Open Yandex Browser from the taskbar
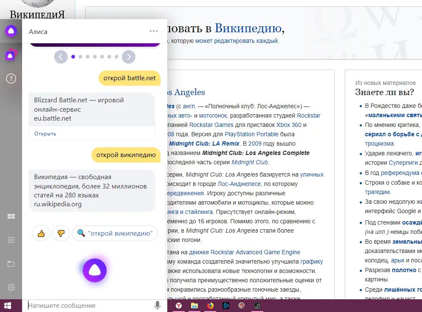This screenshot has height=312, width=422. [x=179, y=306]
